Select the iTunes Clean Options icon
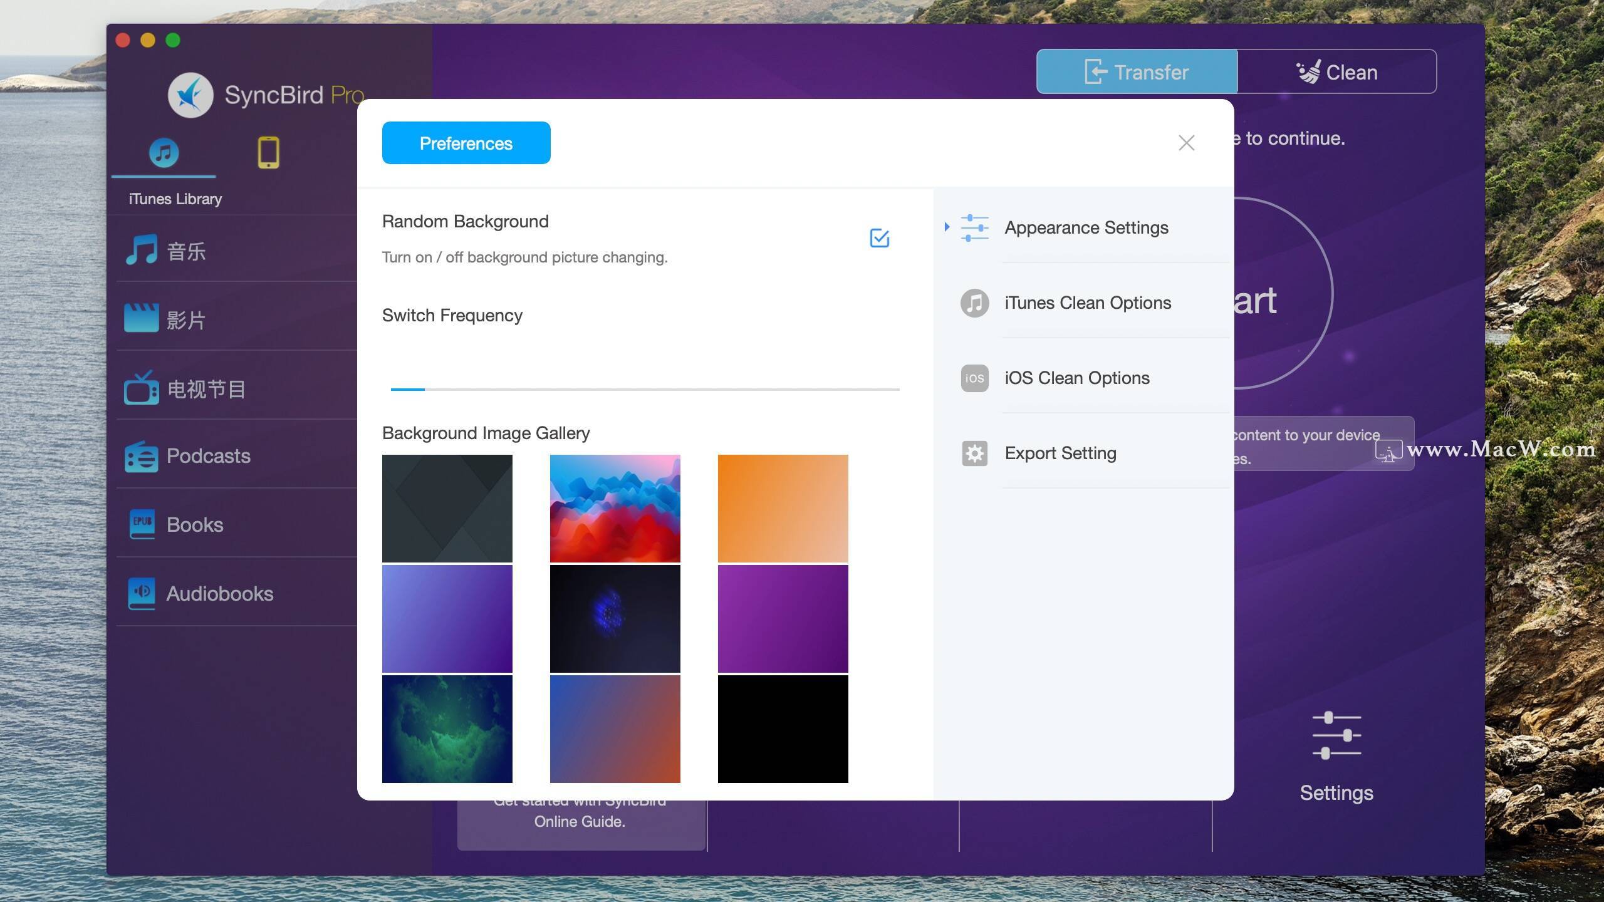 click(x=975, y=303)
